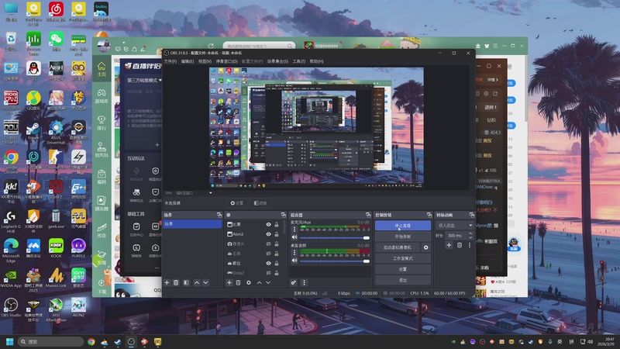Remove selected source with trash icon
Screen dimensions: 620x349
(x=238, y=282)
